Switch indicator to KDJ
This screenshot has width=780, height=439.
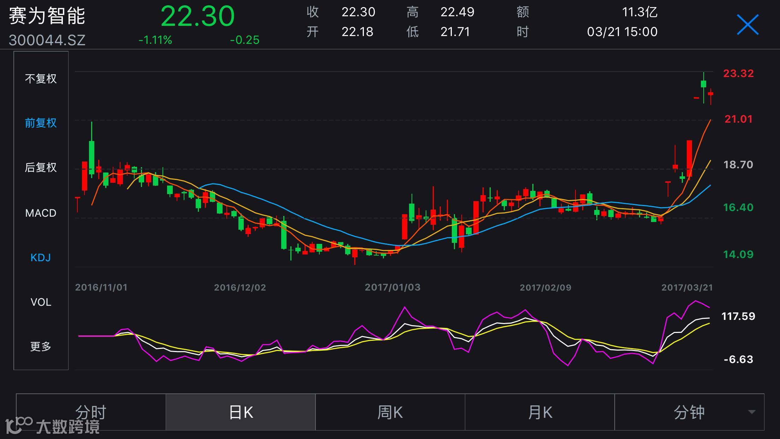(41, 257)
